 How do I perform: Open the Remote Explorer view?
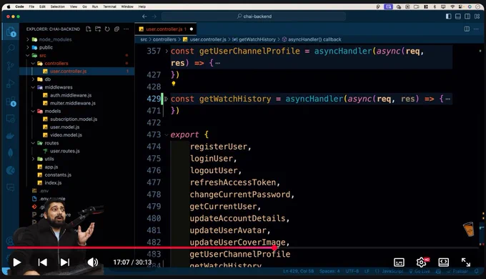coord(11,119)
